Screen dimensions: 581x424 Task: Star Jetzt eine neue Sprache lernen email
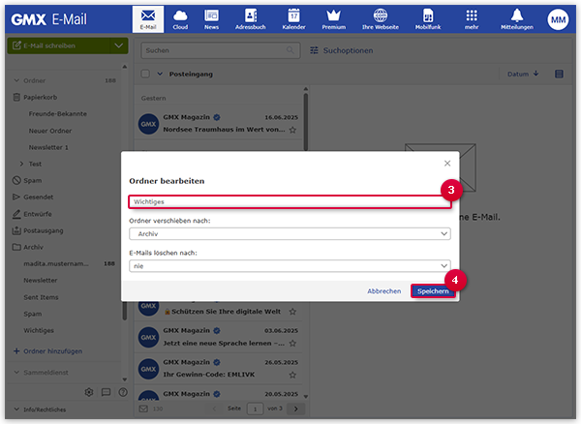pyautogui.click(x=292, y=344)
